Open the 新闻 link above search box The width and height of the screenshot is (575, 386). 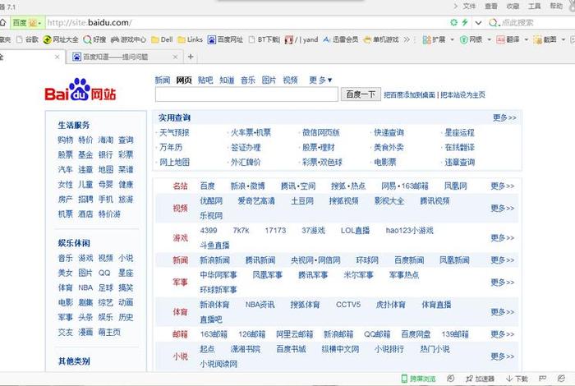[x=162, y=80]
